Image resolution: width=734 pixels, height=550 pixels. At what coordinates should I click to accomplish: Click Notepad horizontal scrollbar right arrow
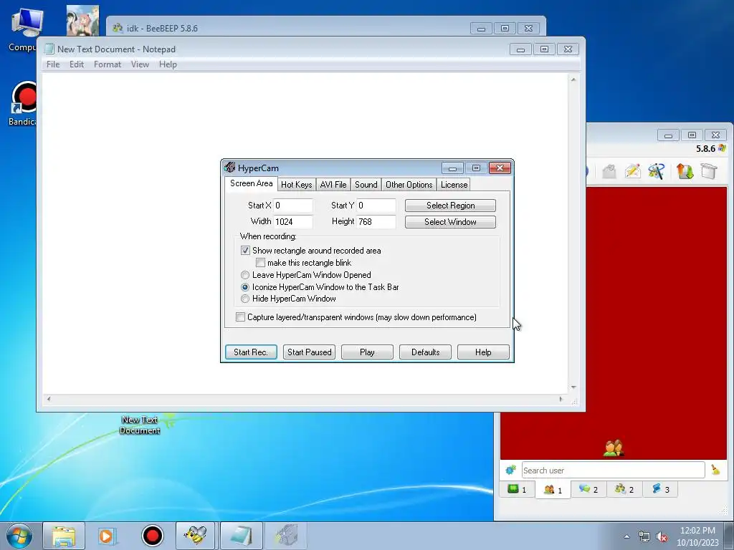pos(561,399)
